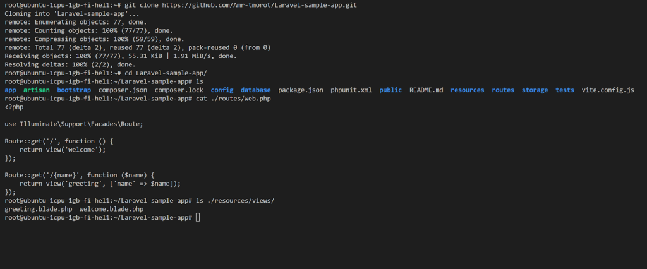This screenshot has height=269, width=647.
Task: Select composer.json in the file listing
Action: [123, 90]
